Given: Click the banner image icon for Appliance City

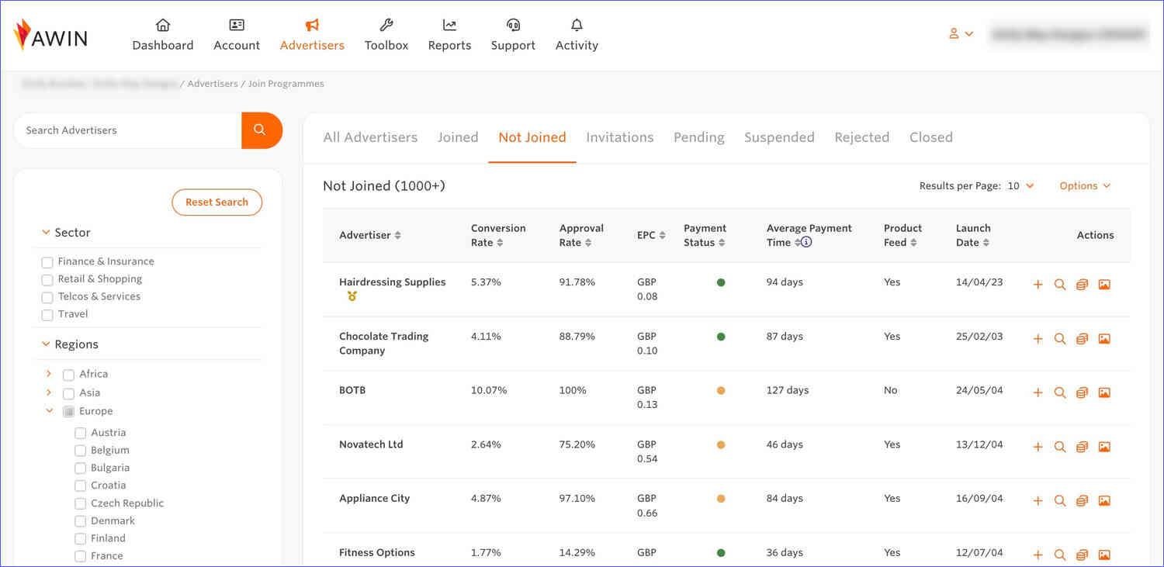Looking at the screenshot, I should [1103, 500].
